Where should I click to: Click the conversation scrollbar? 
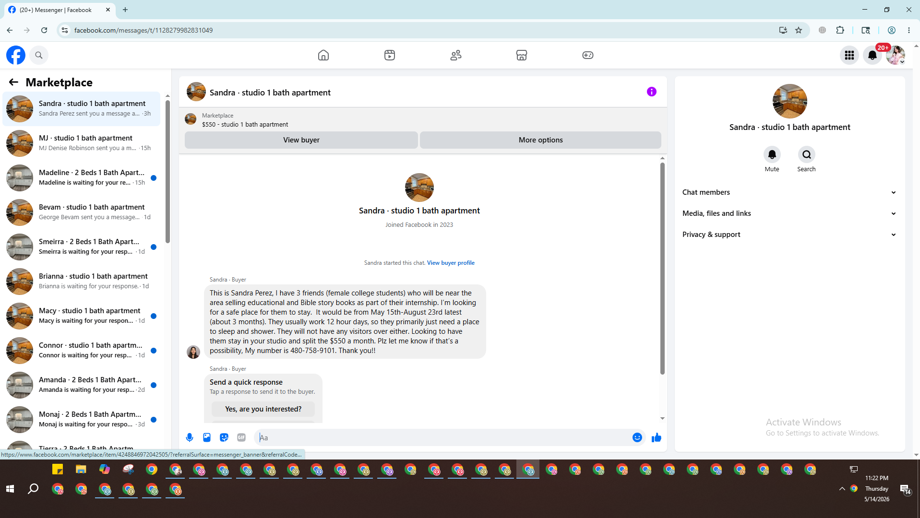coord(662,269)
